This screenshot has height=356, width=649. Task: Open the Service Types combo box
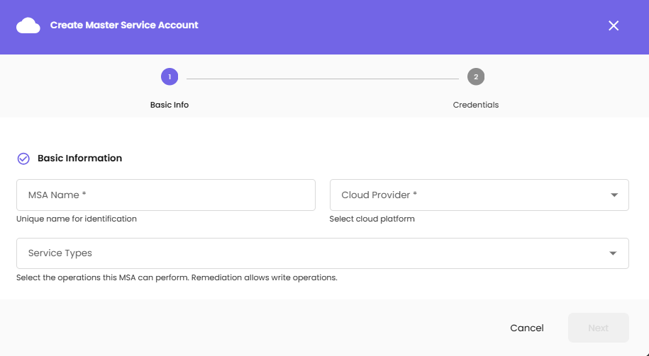point(312,253)
